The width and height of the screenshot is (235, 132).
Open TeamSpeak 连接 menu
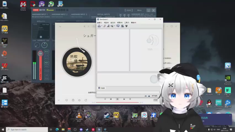coord(99,23)
